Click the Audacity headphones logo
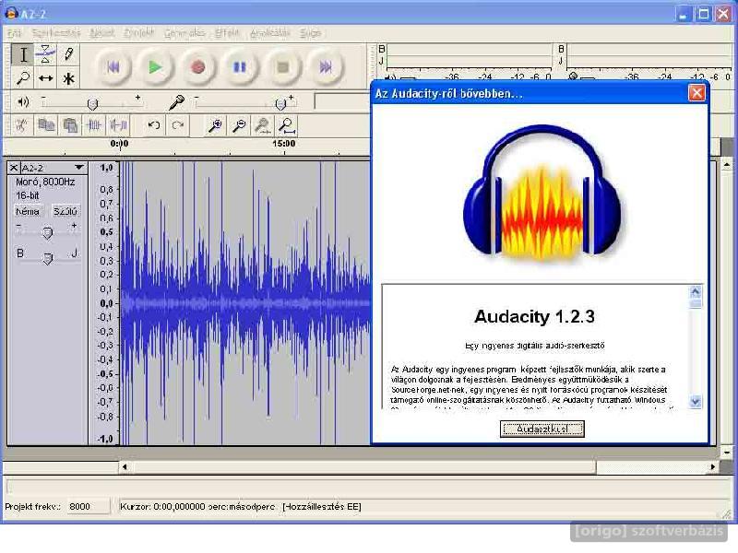Image resolution: width=738 pixels, height=553 pixels. coord(542,192)
